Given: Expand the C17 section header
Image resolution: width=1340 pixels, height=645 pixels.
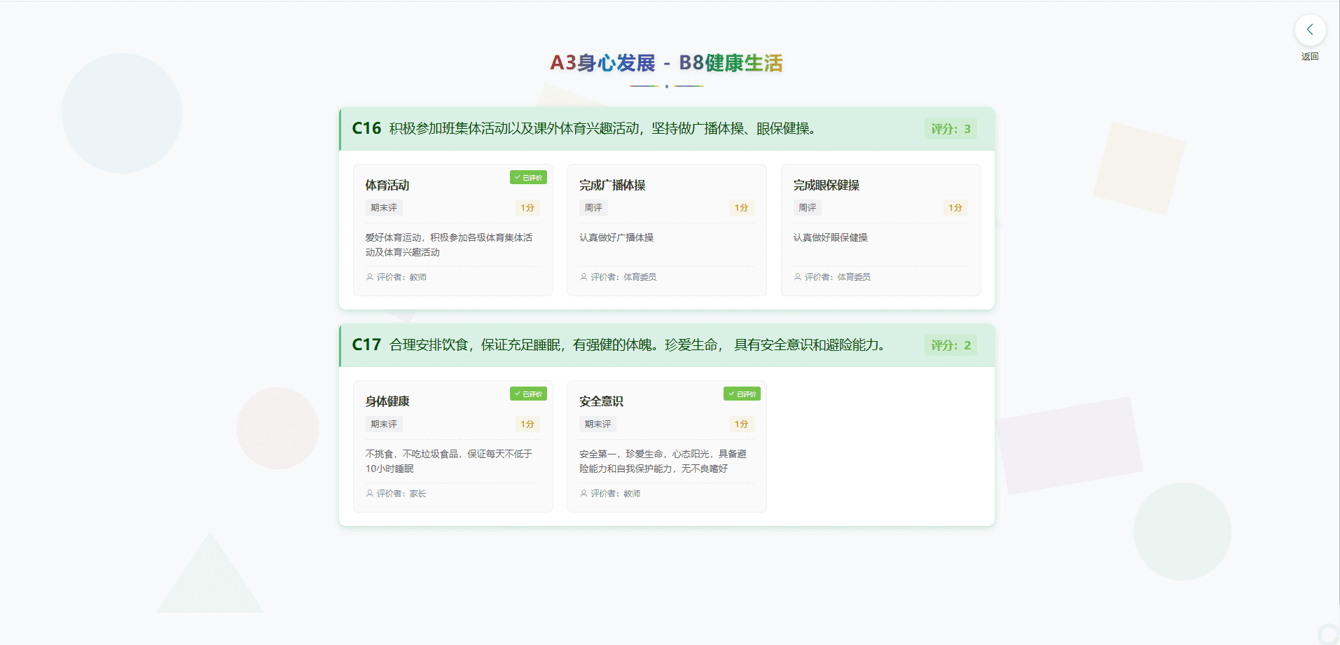Looking at the screenshot, I should click(x=665, y=345).
